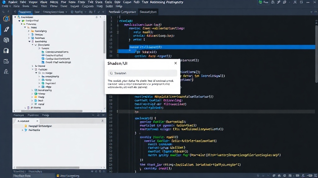Switch to the second editor tab above the code
This screenshot has width=318, height=178.
(x=148, y=12)
